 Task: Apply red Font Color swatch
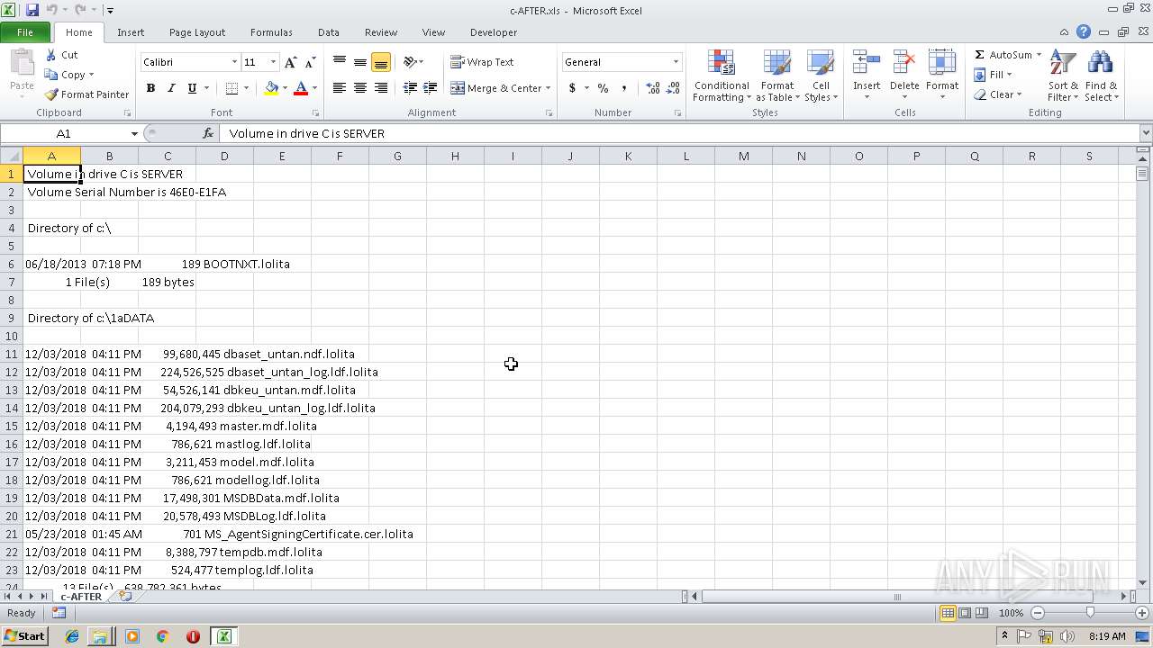coord(301,88)
